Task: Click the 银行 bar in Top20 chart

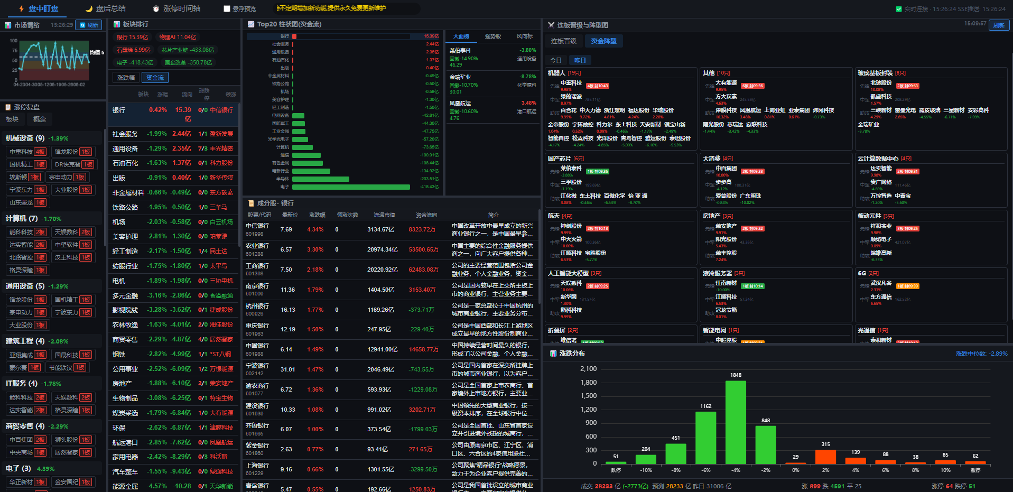Action: [294, 36]
